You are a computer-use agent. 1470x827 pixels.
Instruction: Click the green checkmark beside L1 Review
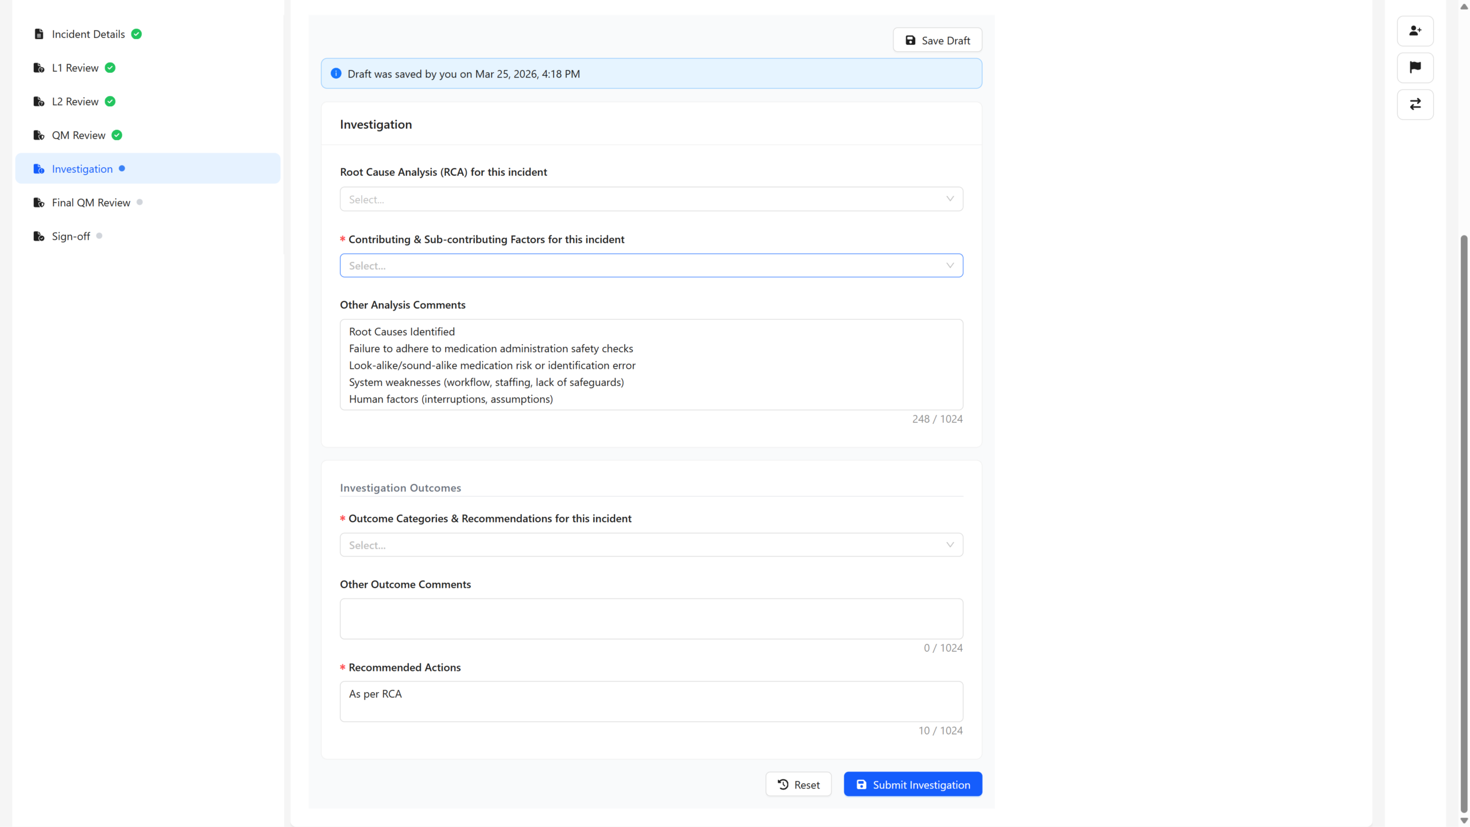point(110,68)
